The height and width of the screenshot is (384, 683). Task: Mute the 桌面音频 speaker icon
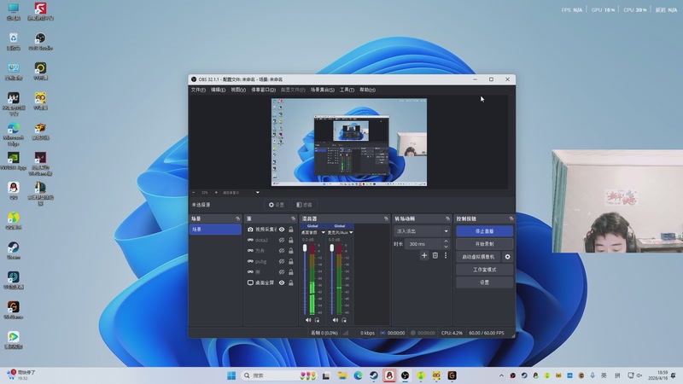pos(306,320)
